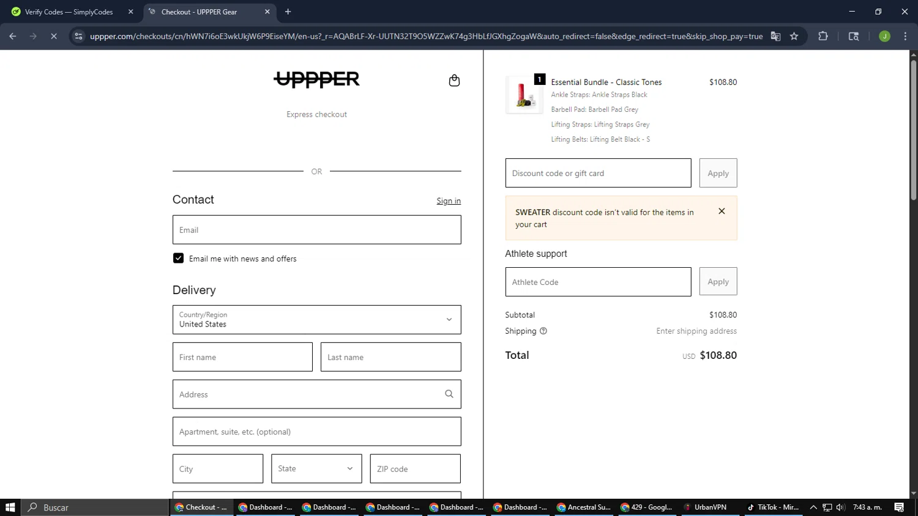This screenshot has height=516, width=918.
Task: Click the UPPPER logo
Action: tap(316, 79)
